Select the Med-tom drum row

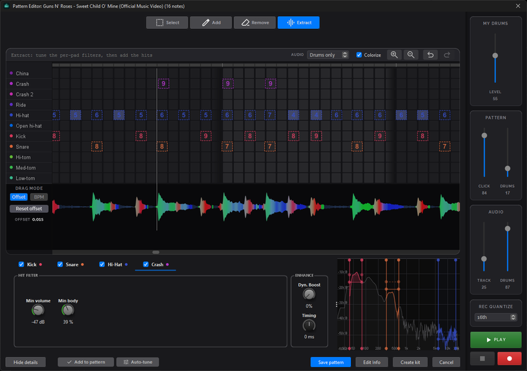tap(29, 168)
